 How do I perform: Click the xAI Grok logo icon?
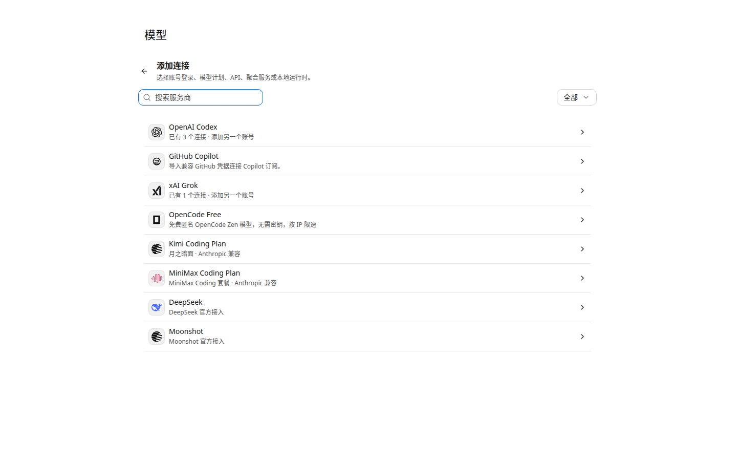point(157,191)
